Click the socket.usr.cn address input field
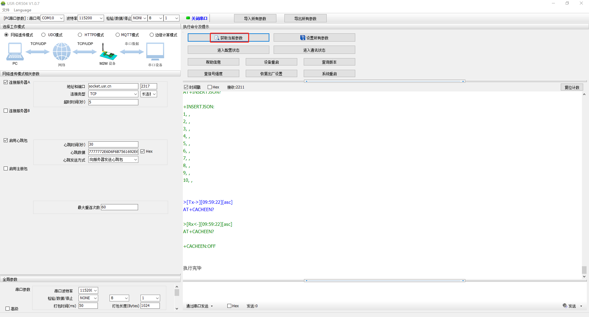The width and height of the screenshot is (589, 317). (x=113, y=86)
